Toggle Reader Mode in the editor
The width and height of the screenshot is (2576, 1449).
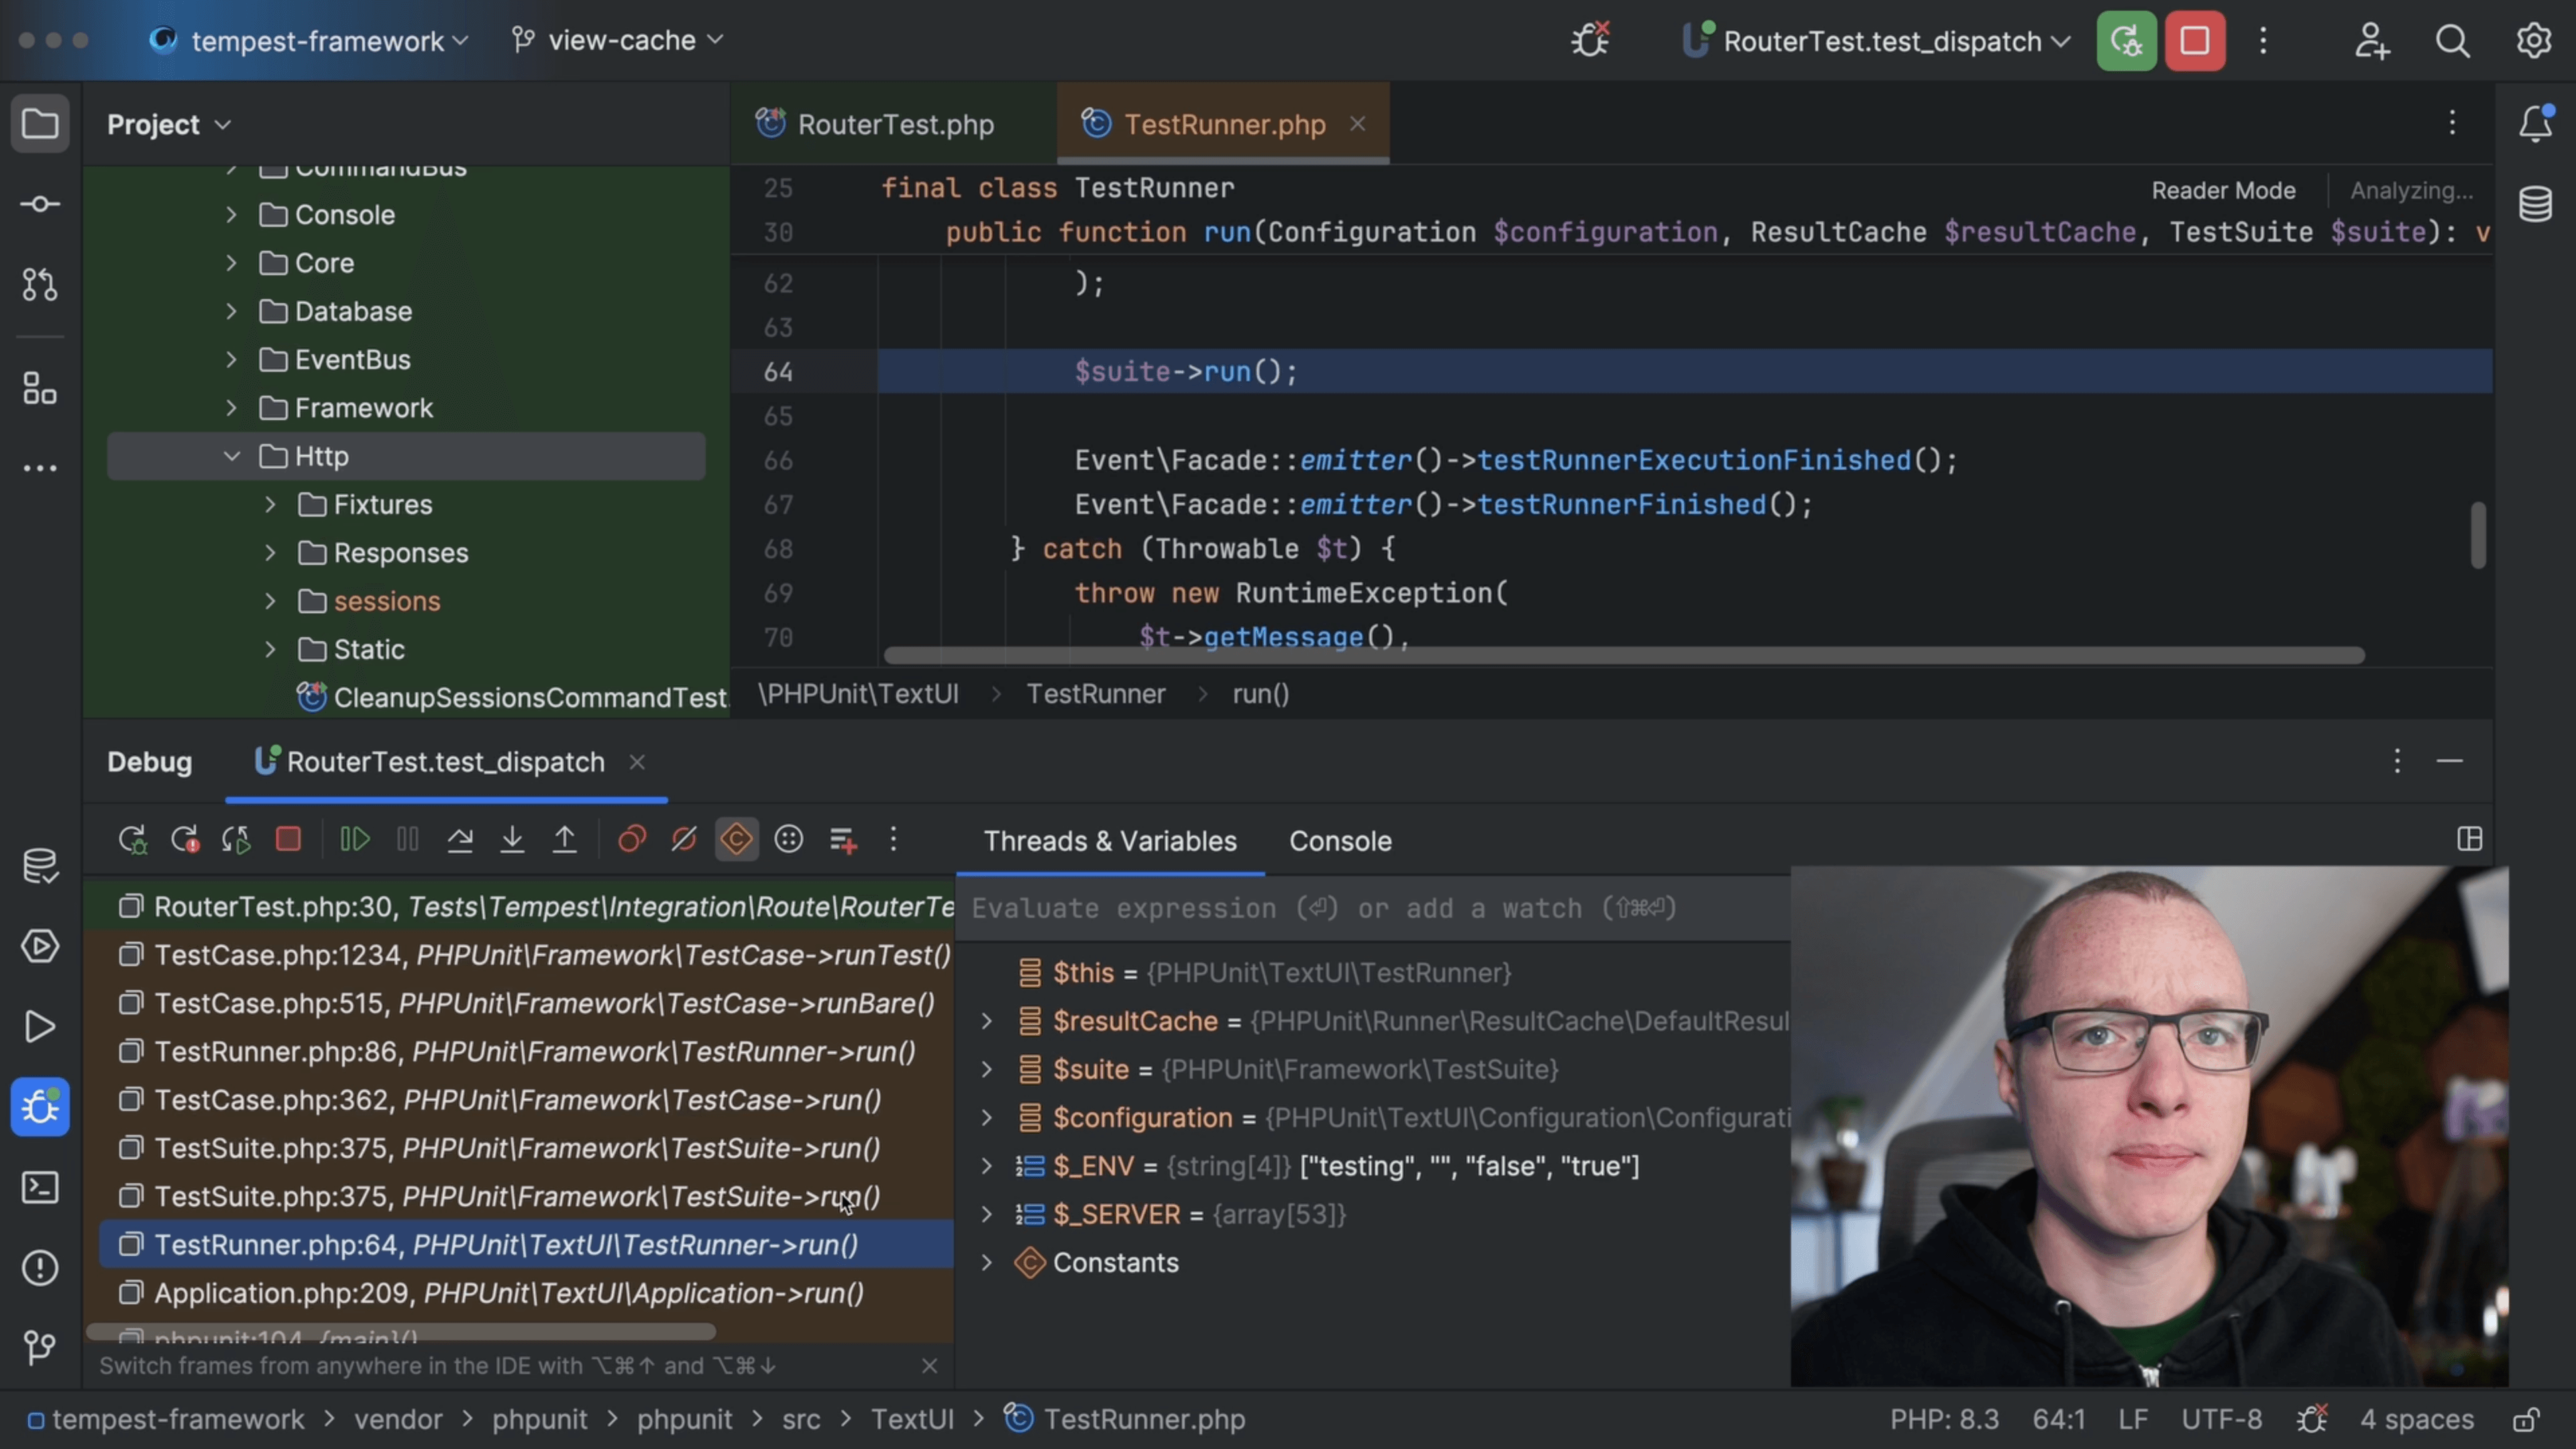click(x=2223, y=190)
